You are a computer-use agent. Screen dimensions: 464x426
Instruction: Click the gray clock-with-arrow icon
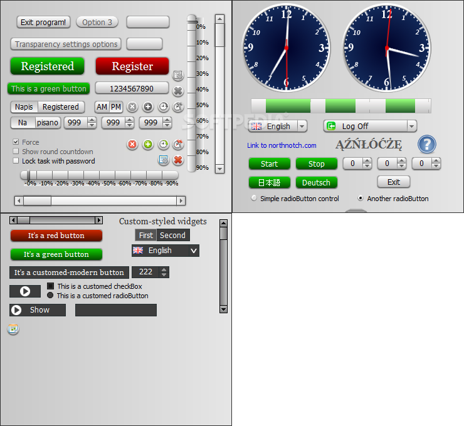[164, 106]
